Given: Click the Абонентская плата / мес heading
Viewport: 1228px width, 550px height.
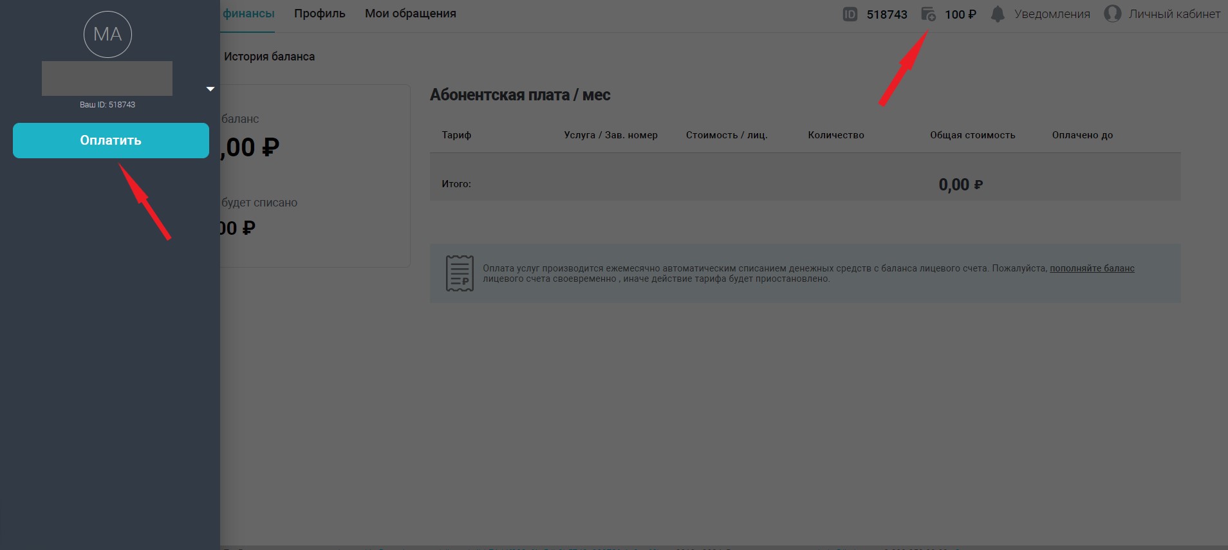Looking at the screenshot, I should click(x=520, y=95).
